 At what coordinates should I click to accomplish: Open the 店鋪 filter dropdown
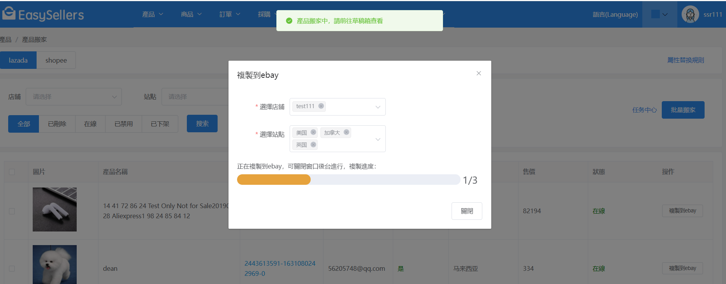coord(74,96)
